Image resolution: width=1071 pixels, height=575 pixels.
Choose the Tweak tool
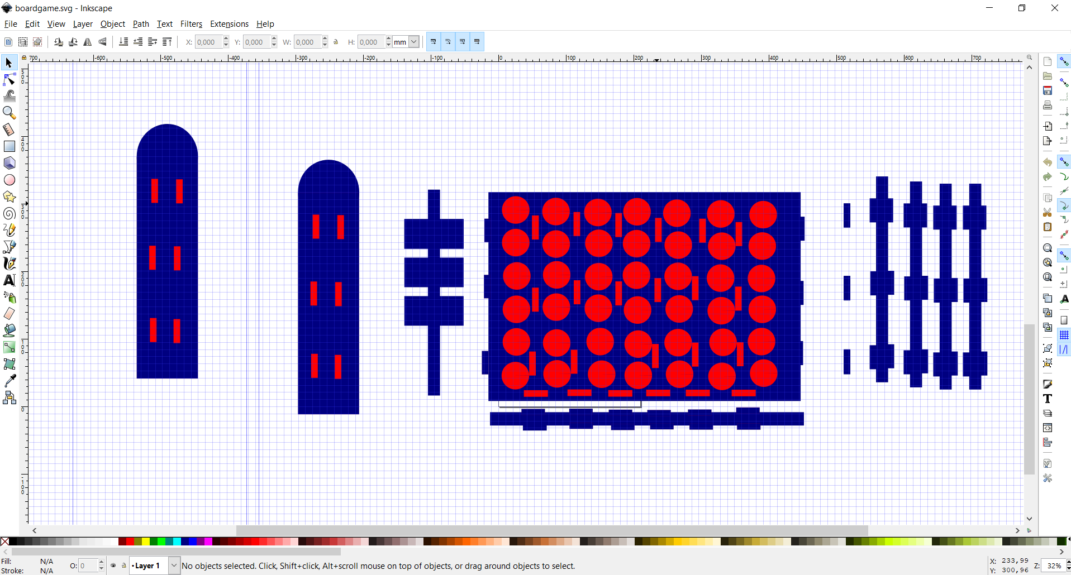pos(9,96)
